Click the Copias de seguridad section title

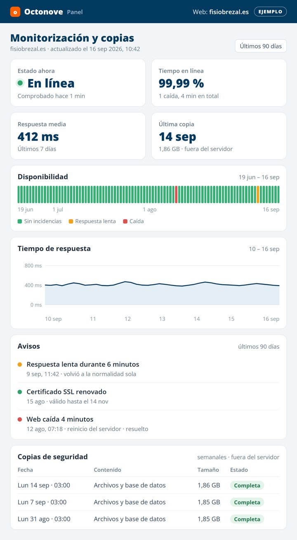click(x=53, y=457)
